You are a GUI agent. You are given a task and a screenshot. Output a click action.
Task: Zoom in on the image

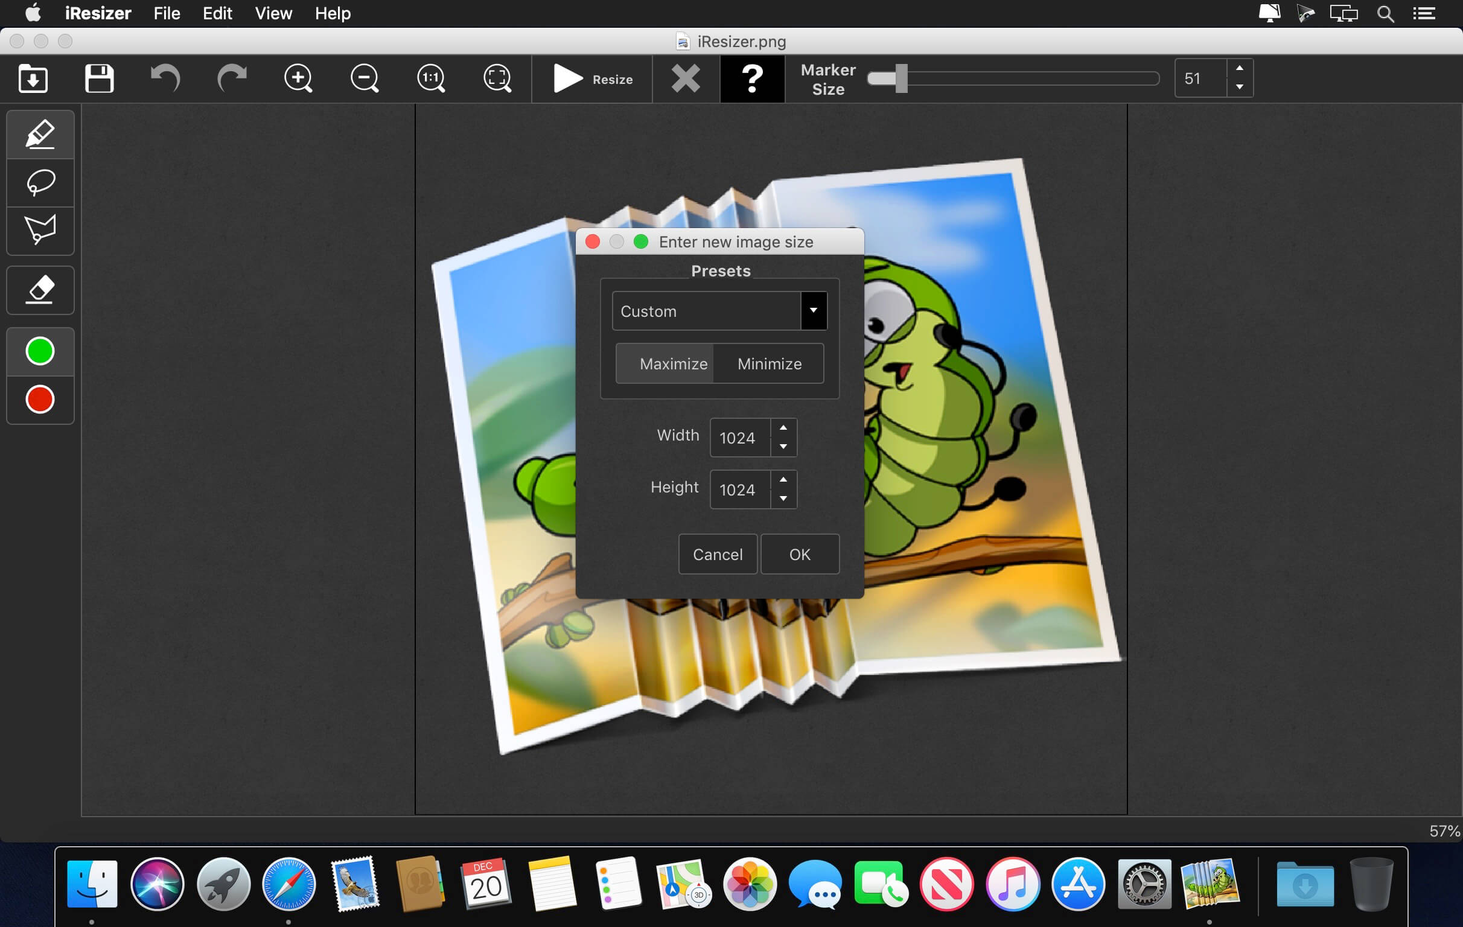tap(298, 79)
